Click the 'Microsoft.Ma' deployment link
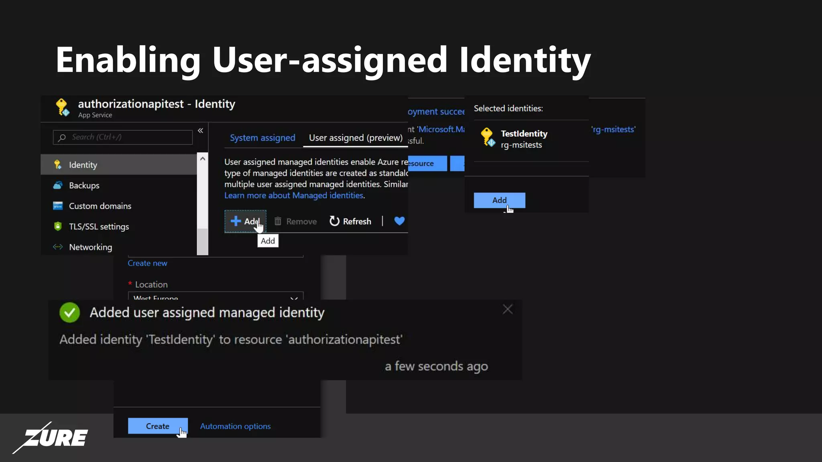The image size is (822, 462). 441,129
